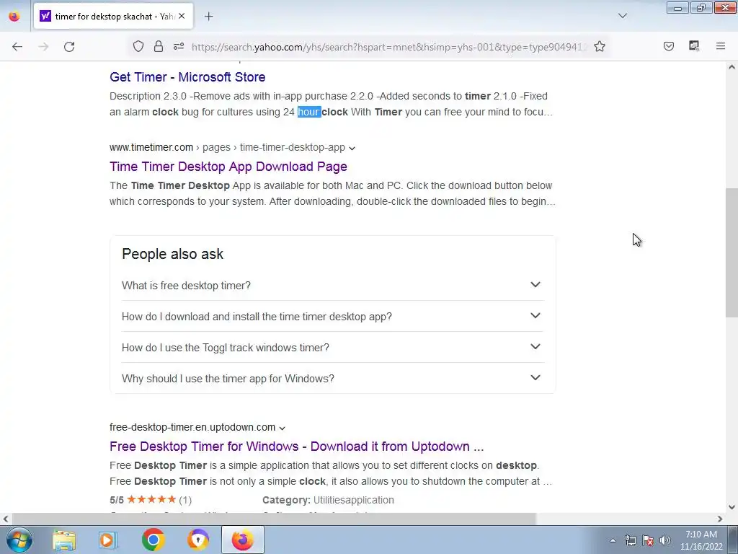Screen dimensions: 738x554
Task: Expand the free-desktop-timer.en.uptodown.com dropdown arrow
Action: point(282,428)
